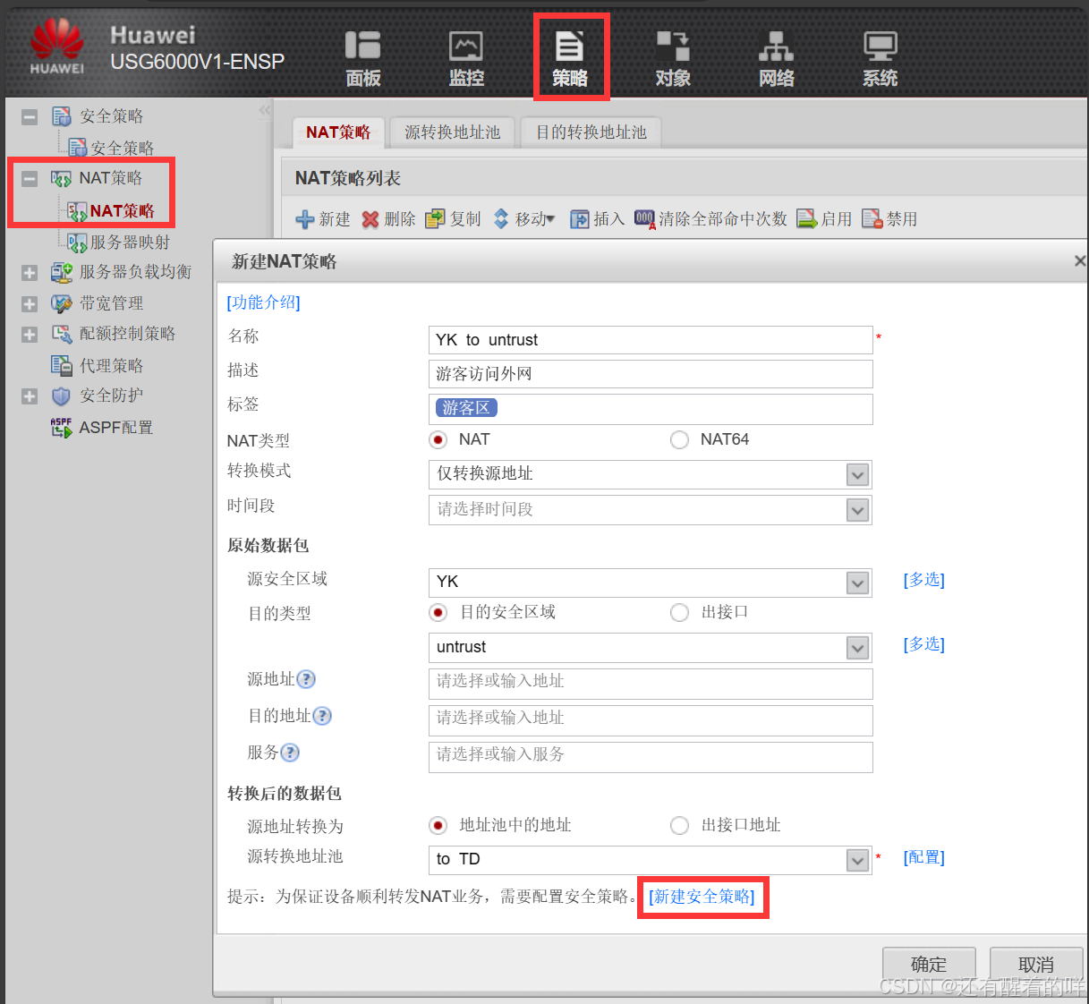The image size is (1089, 1004).
Task: Select the NAT64 radio button
Action: [679, 439]
